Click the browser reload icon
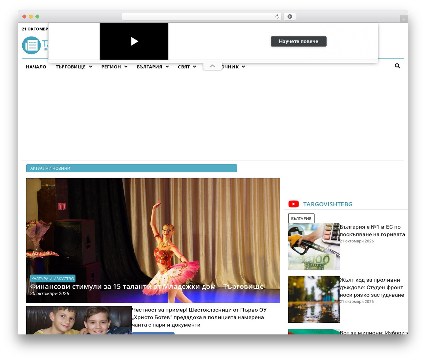The height and width of the screenshot is (360, 426). [277, 17]
